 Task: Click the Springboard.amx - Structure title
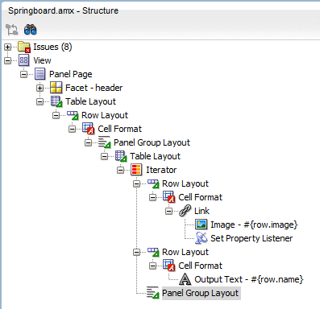(63, 10)
